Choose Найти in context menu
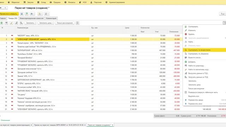Image resolution: width=226 pixels, height=127 pixels. 204,42
